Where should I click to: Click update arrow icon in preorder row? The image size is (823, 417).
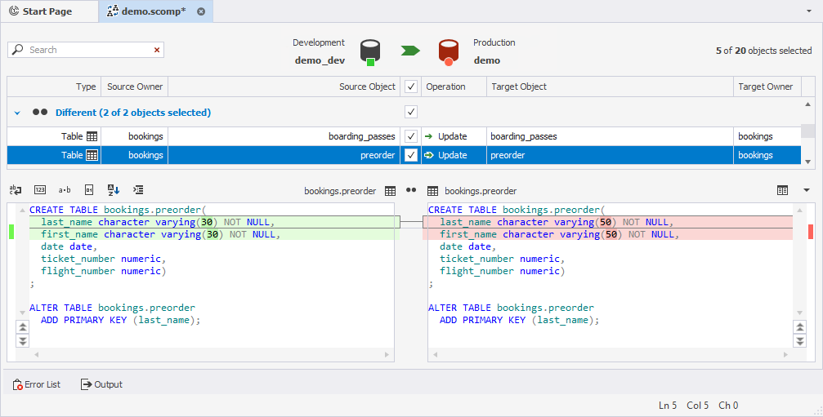(429, 155)
